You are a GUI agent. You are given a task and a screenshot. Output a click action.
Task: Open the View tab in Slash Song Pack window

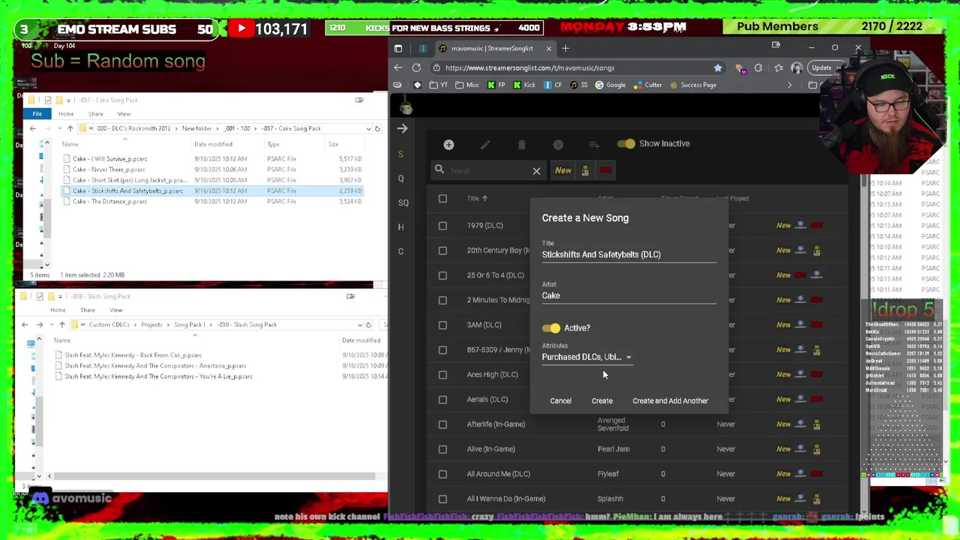click(115, 310)
